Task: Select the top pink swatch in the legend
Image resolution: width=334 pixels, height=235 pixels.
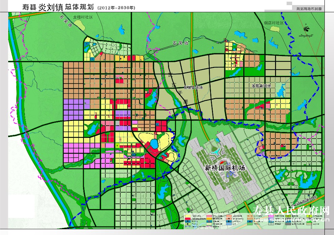Action: pos(209,216)
